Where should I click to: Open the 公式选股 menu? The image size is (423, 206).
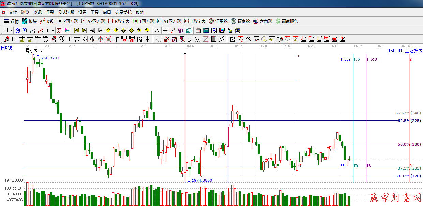[66, 12]
